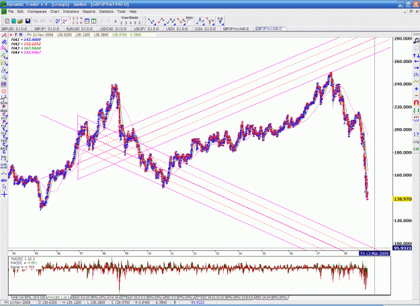Click the teal document toolbar icon
420x306 pixels.
tap(13, 21)
